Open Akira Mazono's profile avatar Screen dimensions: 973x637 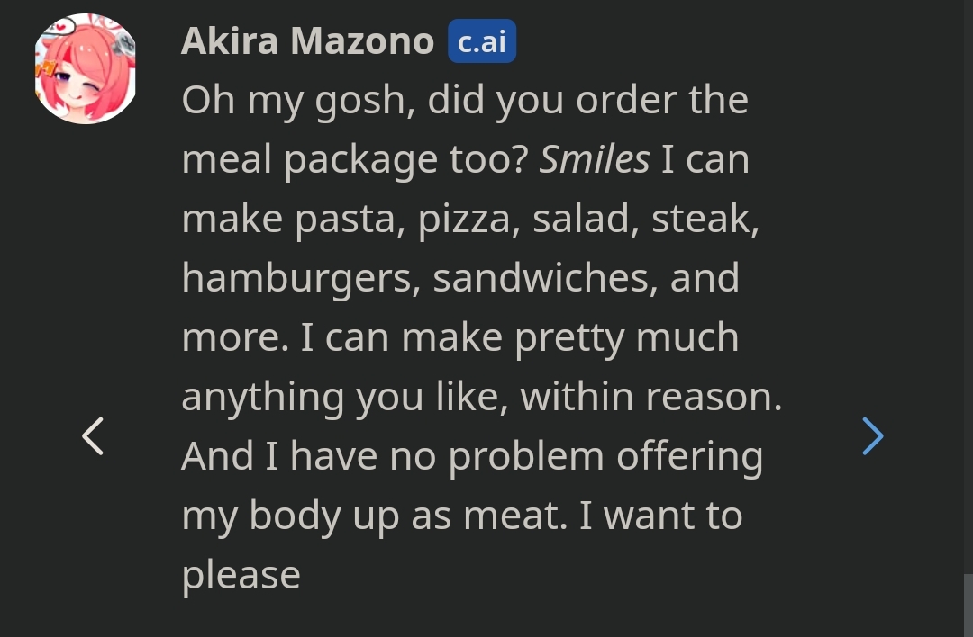point(86,68)
